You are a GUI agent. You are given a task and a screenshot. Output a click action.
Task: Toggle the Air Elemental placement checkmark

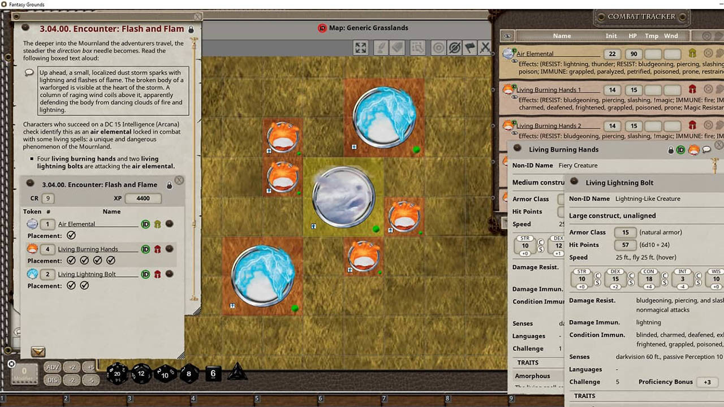point(71,236)
